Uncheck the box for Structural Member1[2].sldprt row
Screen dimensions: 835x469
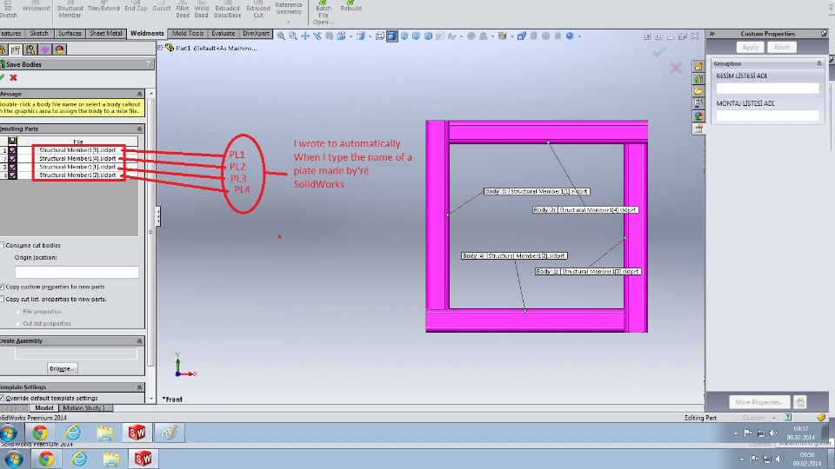(x=12, y=175)
